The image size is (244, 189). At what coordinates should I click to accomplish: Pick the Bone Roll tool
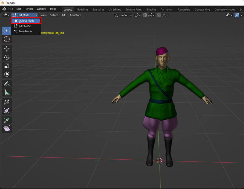pyautogui.click(x=7, y=102)
